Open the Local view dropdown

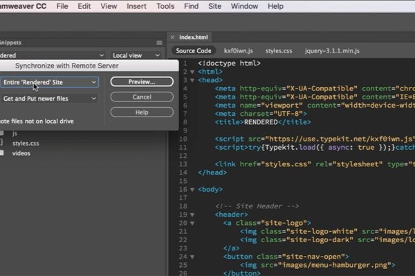click(x=136, y=55)
